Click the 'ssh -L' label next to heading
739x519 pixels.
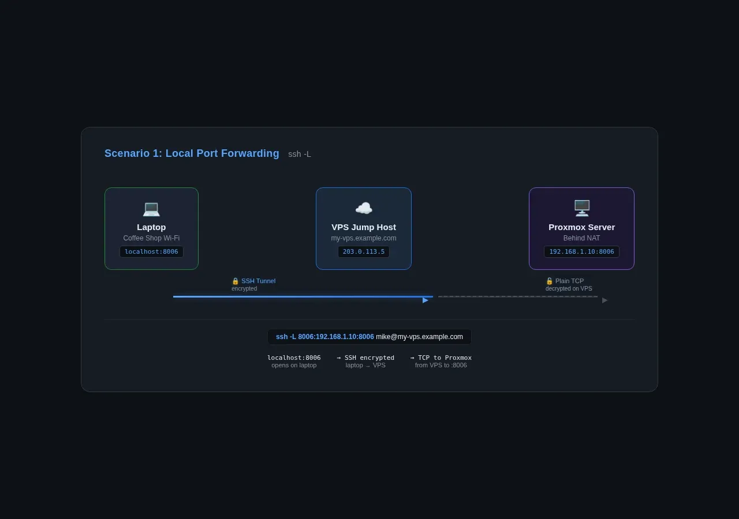click(x=300, y=154)
